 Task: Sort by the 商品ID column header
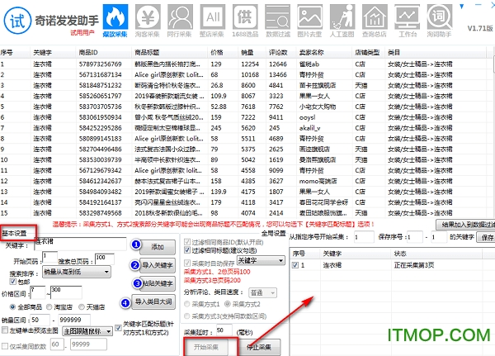[x=103, y=53]
